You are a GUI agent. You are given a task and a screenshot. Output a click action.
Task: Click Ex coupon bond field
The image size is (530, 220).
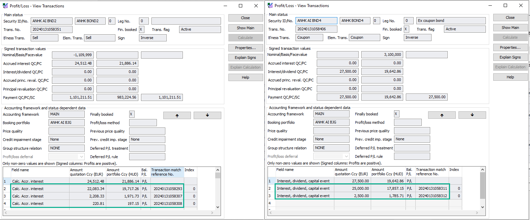451,21
